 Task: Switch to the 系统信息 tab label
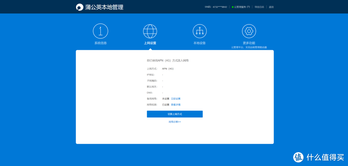tap(101, 43)
